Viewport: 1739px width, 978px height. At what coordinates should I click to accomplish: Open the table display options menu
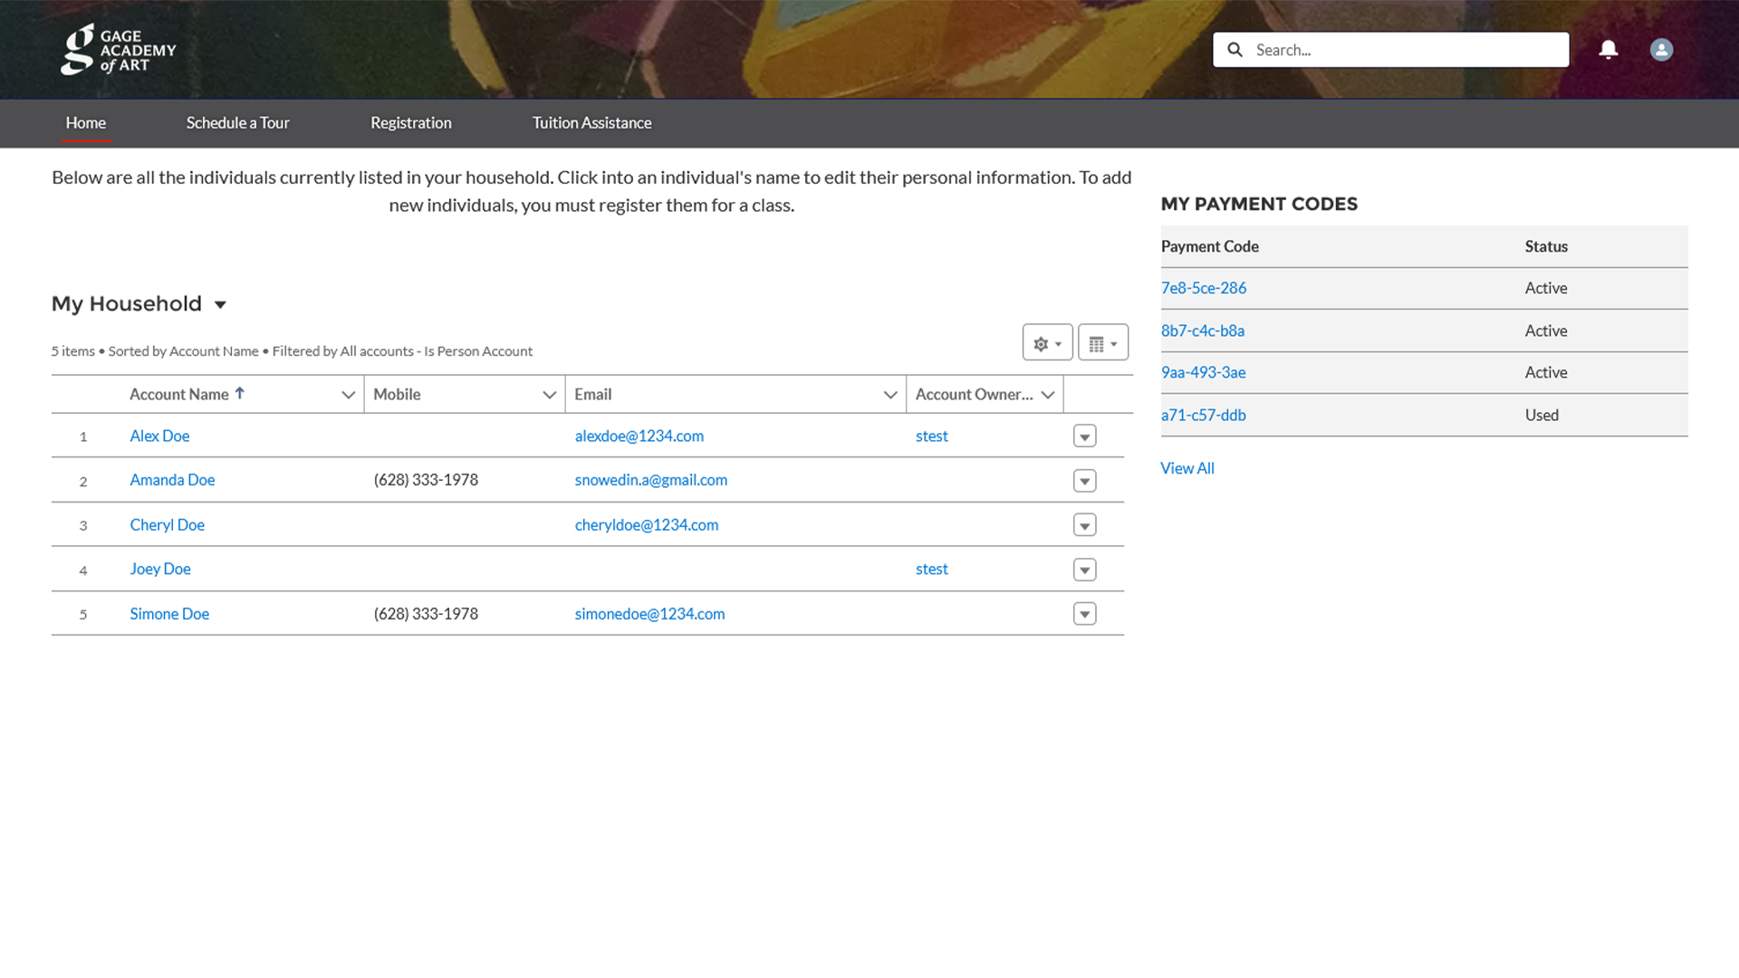click(x=1102, y=343)
